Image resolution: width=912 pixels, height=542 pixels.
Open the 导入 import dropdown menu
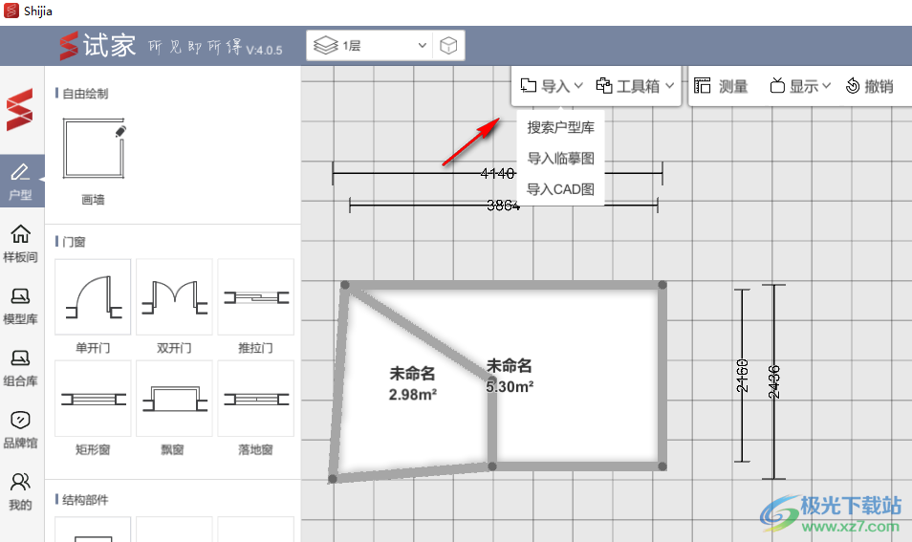click(551, 86)
